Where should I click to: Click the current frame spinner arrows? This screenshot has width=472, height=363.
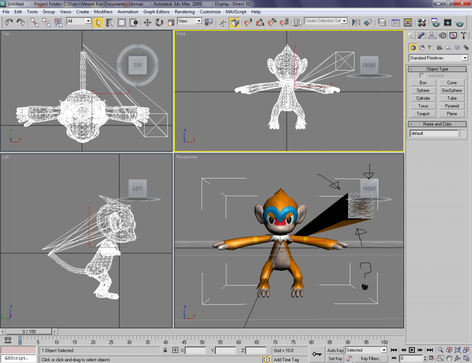click(425, 358)
